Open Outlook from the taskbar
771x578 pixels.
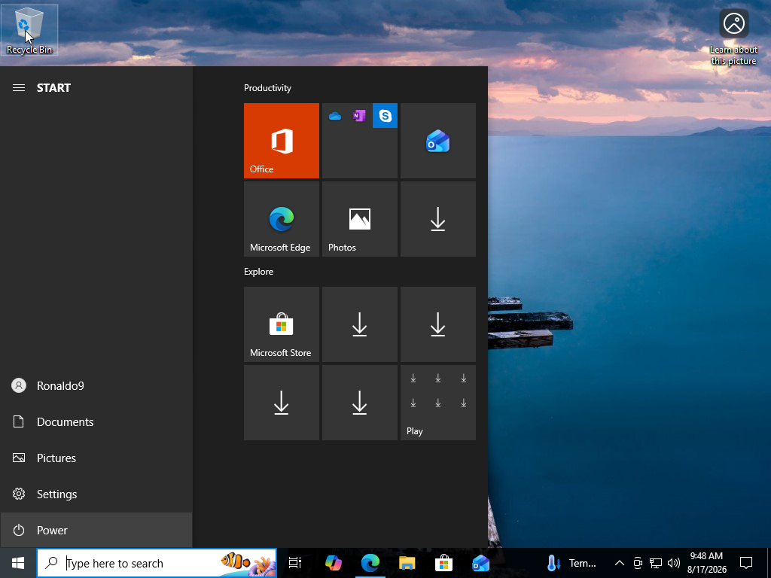[480, 563]
